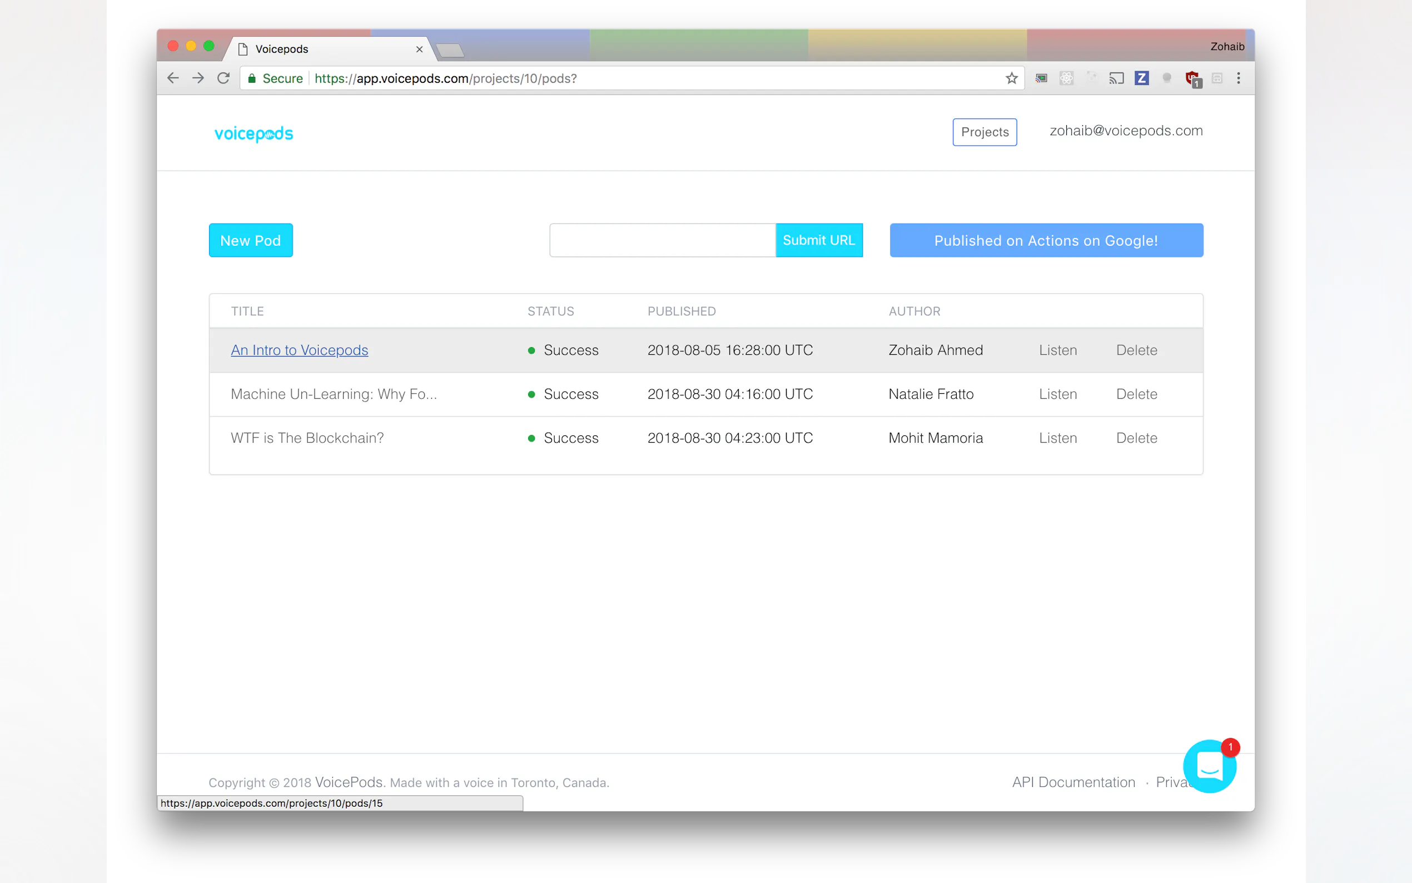Delete WTF is The Blockchain pod

pos(1136,438)
